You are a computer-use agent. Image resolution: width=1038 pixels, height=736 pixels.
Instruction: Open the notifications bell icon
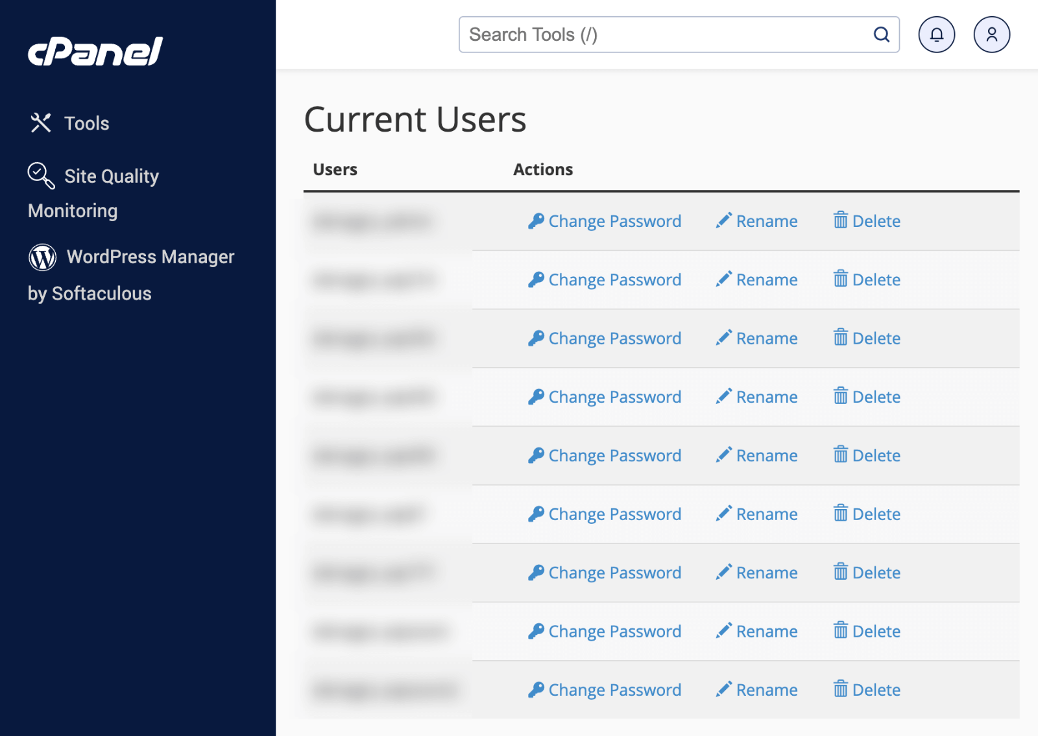936,35
